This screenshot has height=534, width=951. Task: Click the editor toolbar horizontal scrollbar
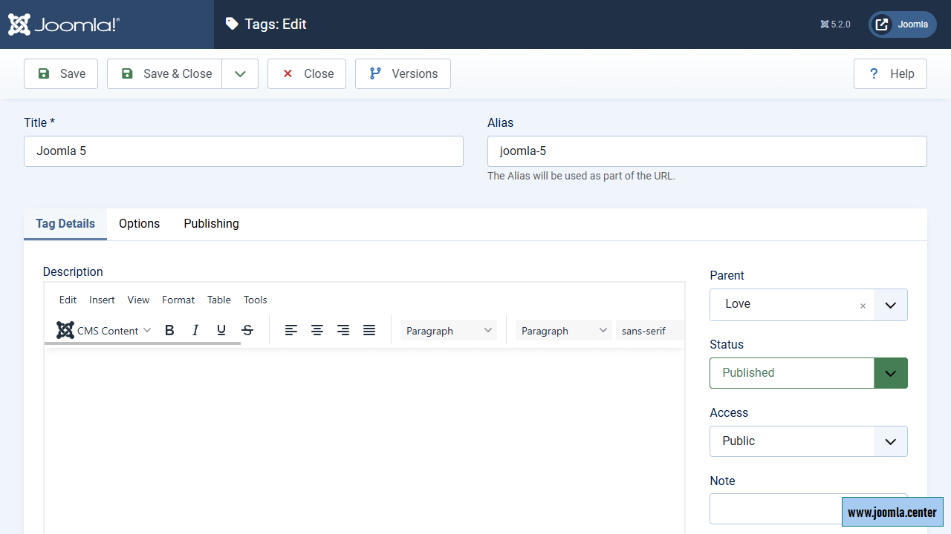click(143, 343)
